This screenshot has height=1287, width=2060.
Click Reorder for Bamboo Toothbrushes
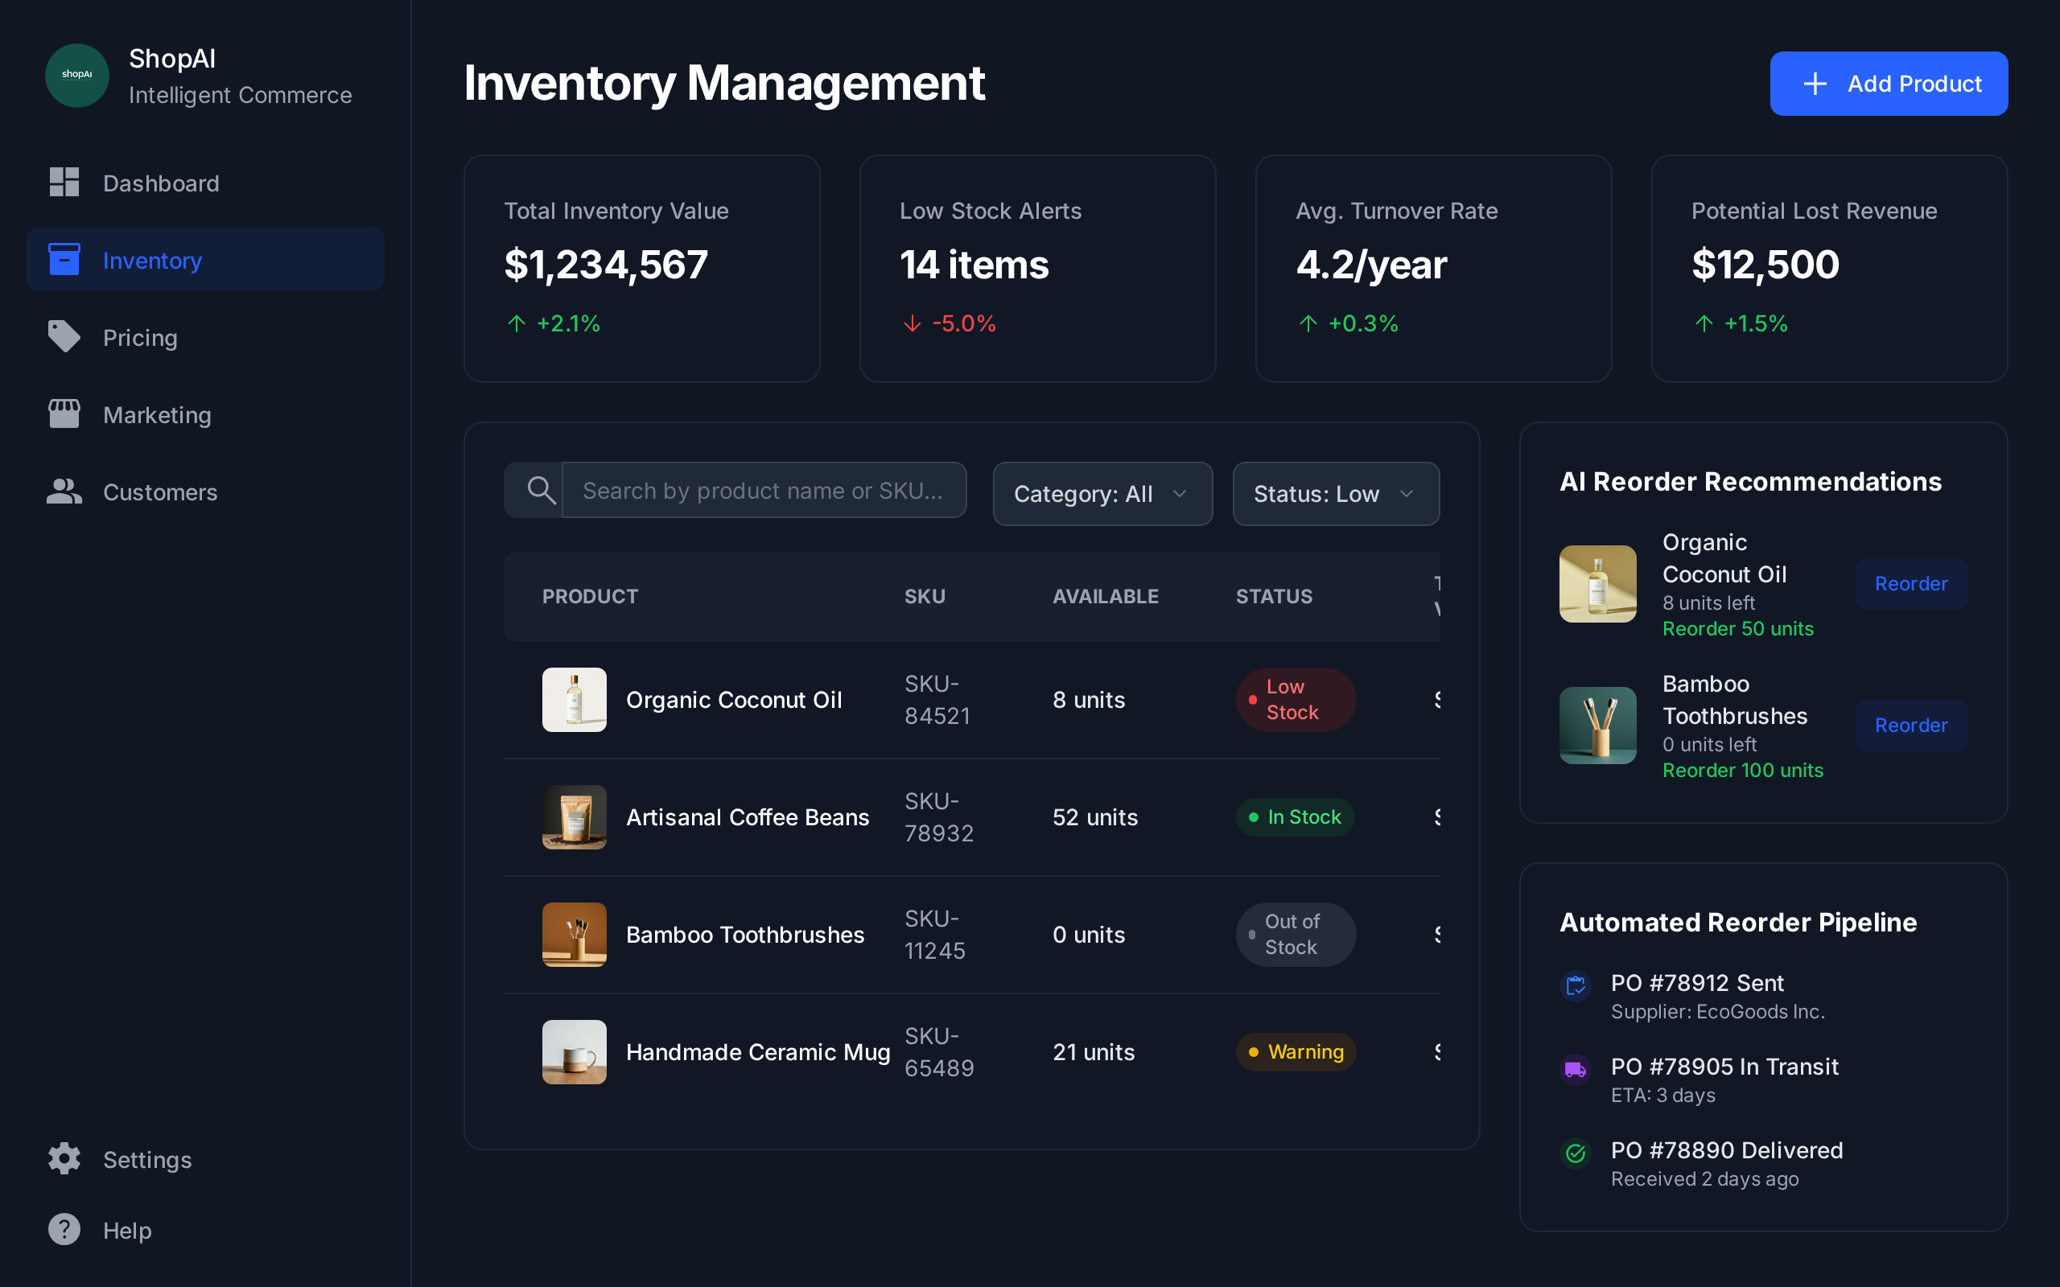pos(1910,725)
